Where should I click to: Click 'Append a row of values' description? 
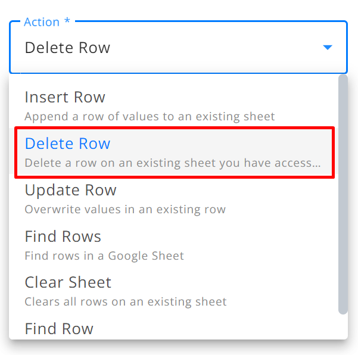click(x=150, y=116)
